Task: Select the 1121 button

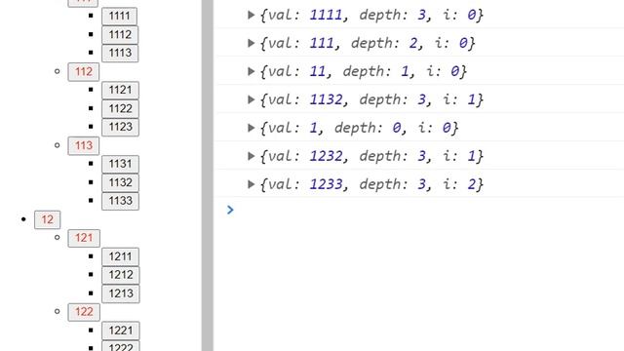Action: tap(120, 90)
